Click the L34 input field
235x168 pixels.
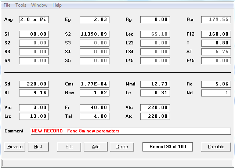tap(155, 52)
